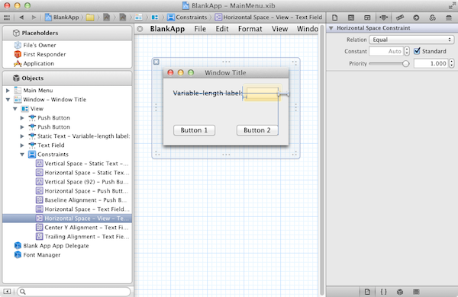Collapse the Constraints group
Viewport: 458px width, 297px height.
(22, 155)
